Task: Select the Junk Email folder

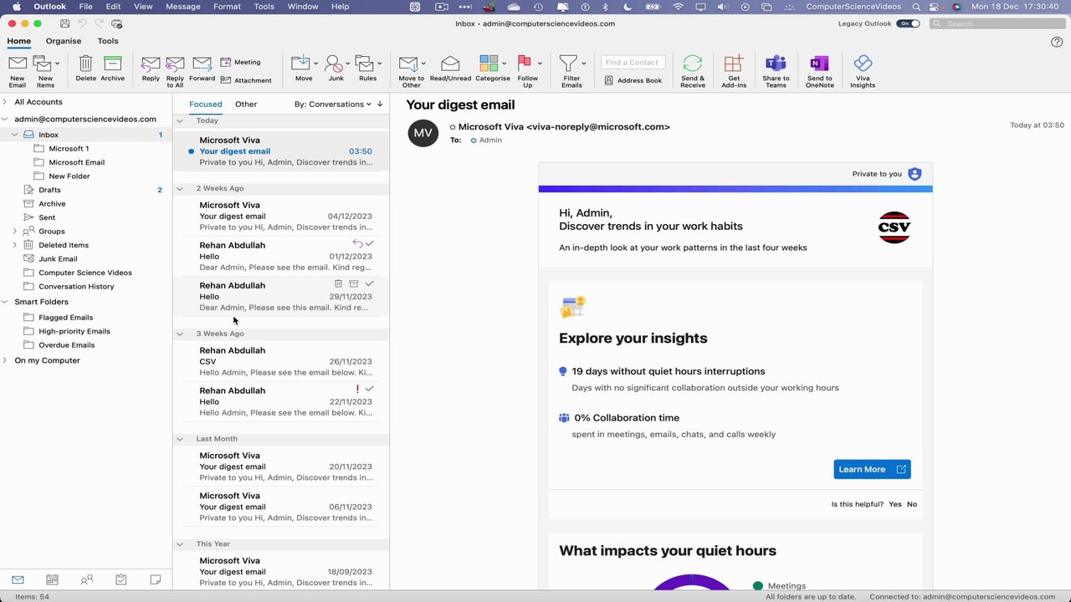Action: [x=58, y=259]
